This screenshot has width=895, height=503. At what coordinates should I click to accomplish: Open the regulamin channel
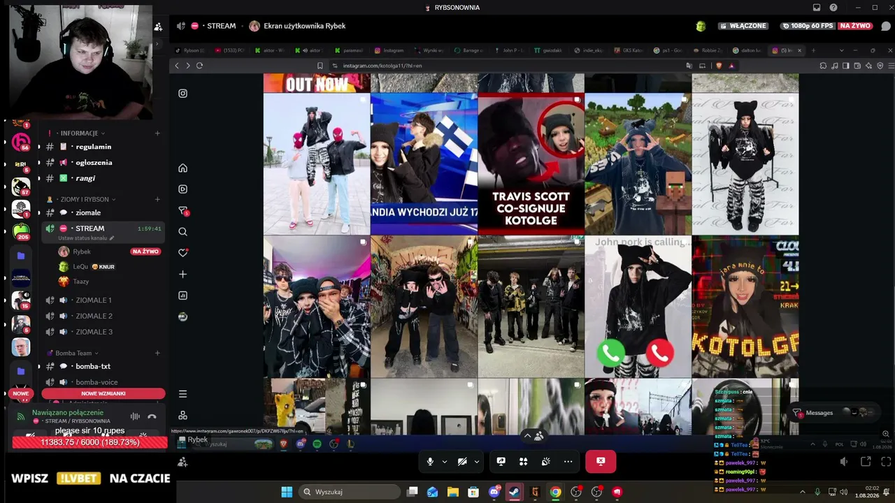tap(102, 147)
